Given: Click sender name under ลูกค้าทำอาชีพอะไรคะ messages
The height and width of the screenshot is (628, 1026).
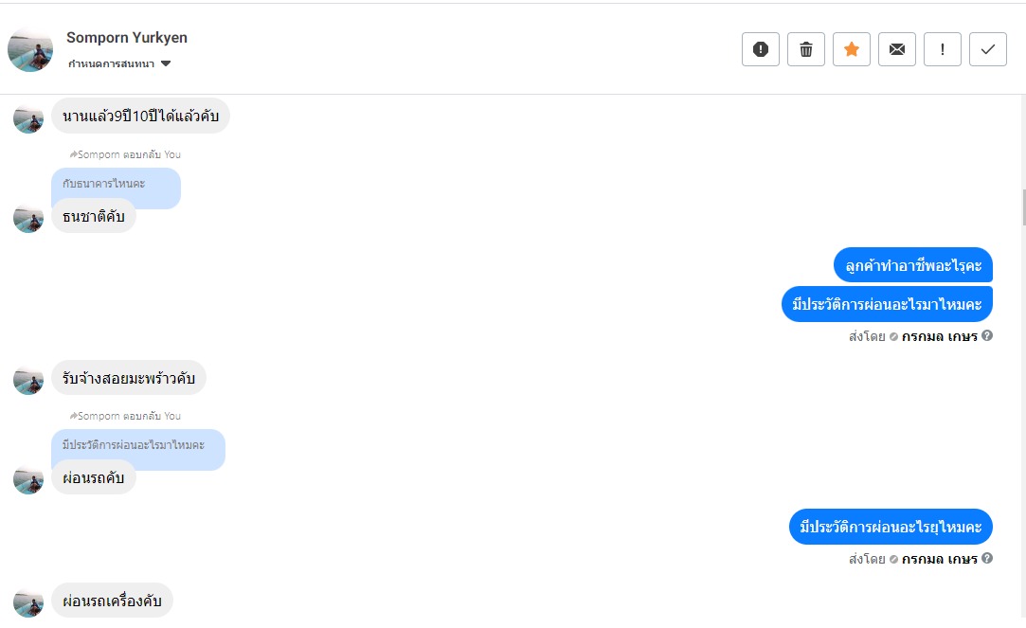Looking at the screenshot, I should (x=939, y=336).
